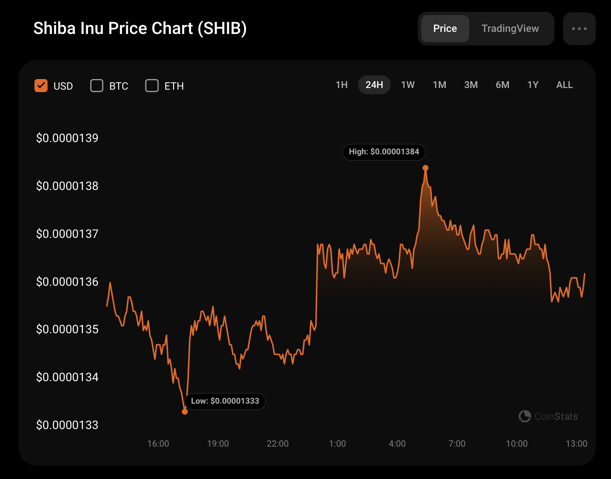Click the High price marker dot
Image resolution: width=611 pixels, height=479 pixels.
[426, 168]
